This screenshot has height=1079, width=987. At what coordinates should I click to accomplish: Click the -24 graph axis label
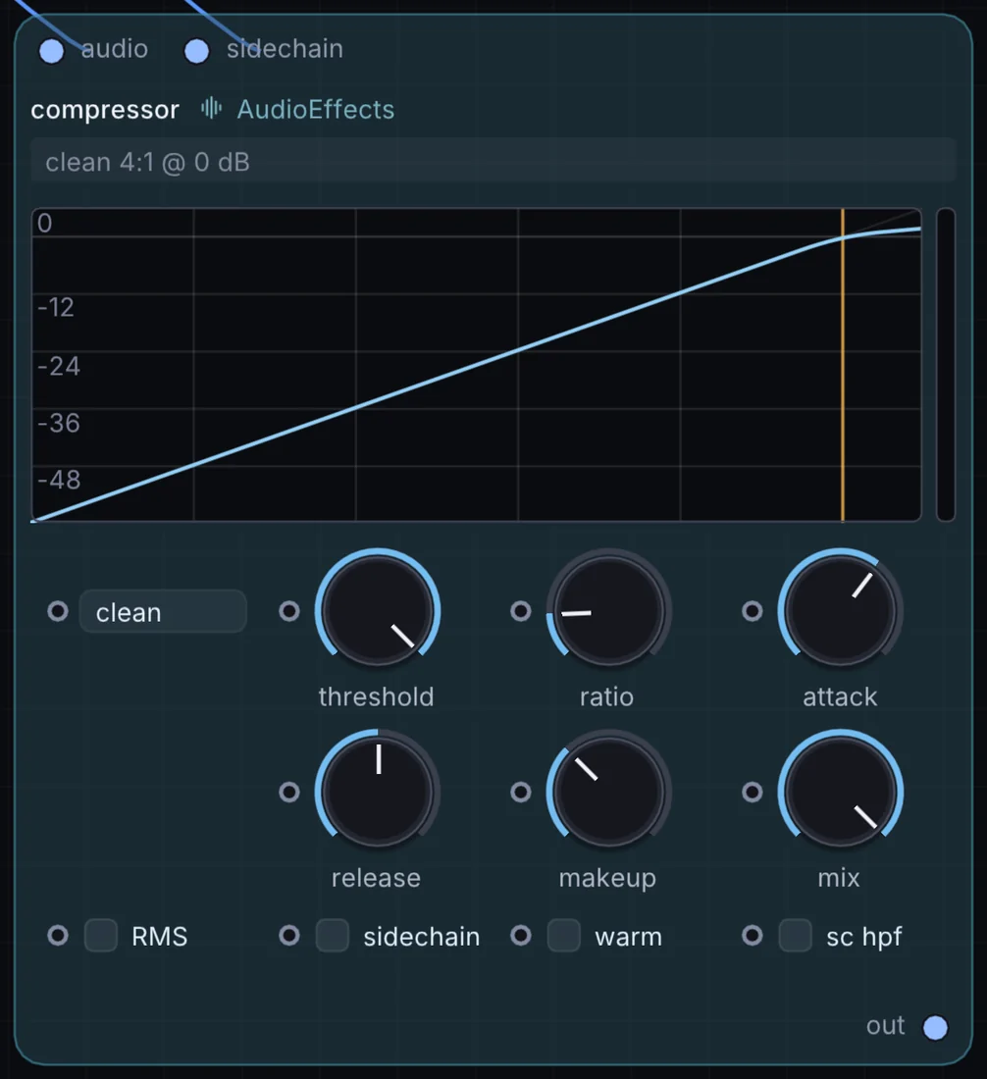[x=59, y=366]
